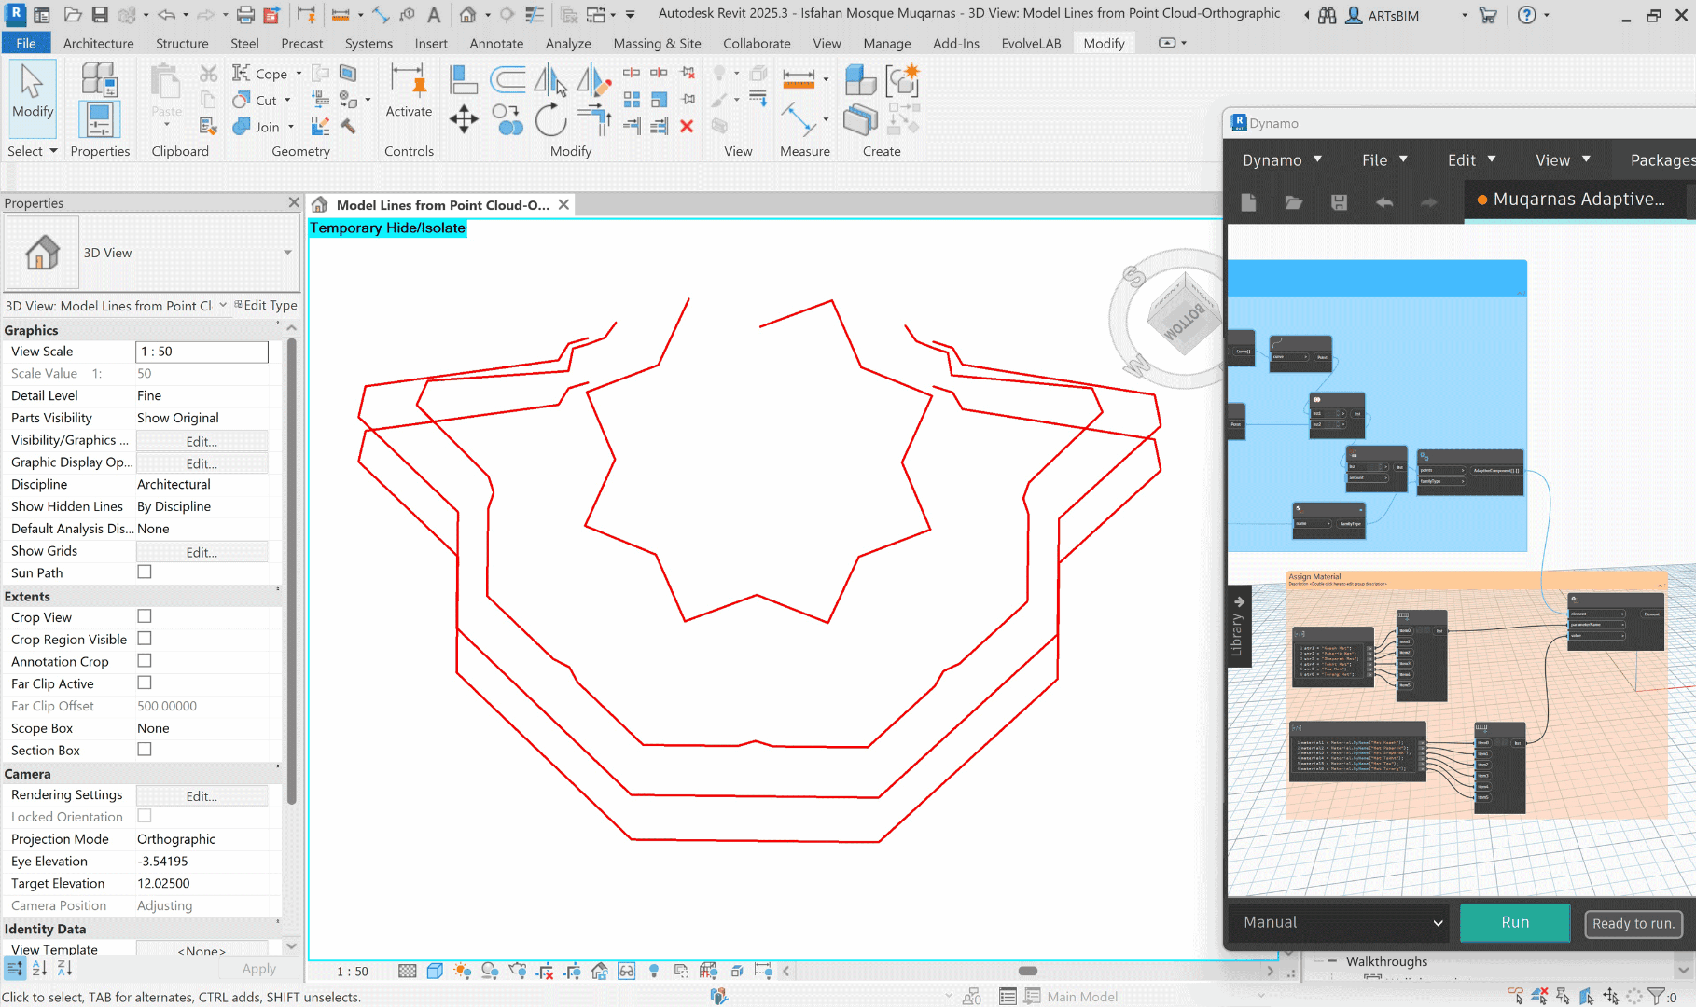The height and width of the screenshot is (1007, 1696).
Task: Click the Offset tool icon
Action: click(507, 80)
